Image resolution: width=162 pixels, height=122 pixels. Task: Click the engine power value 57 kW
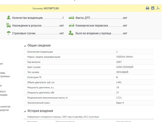[x=118, y=92]
